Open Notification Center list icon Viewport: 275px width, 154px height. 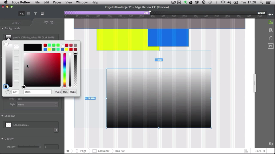[x=268, y=2]
